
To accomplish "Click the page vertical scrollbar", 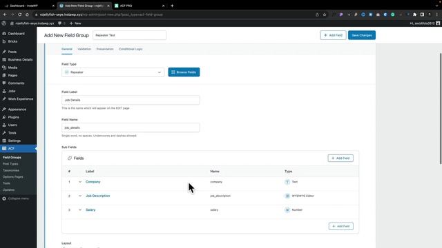I will click(441, 108).
